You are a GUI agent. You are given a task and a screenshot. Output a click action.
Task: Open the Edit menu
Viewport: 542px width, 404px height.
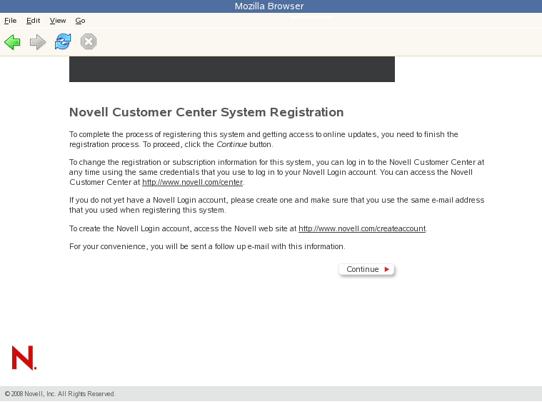(x=33, y=21)
